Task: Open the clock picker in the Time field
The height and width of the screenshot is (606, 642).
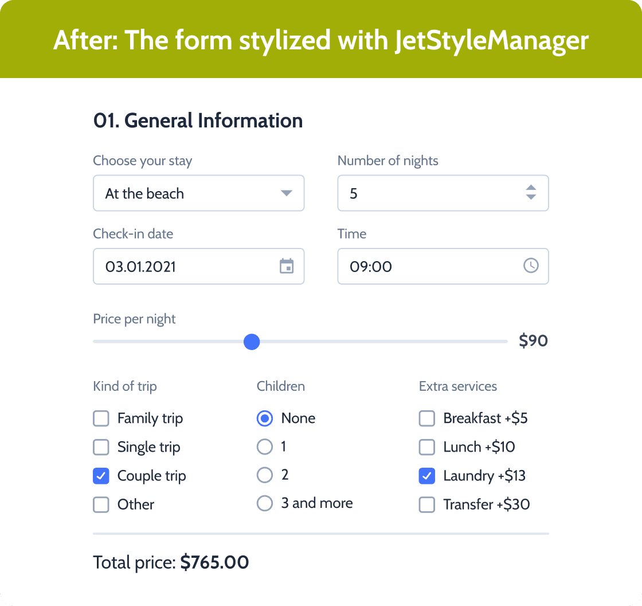Action: pos(531,266)
